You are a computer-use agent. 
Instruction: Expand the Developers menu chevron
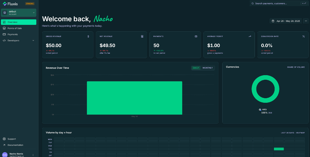coord(33,41)
